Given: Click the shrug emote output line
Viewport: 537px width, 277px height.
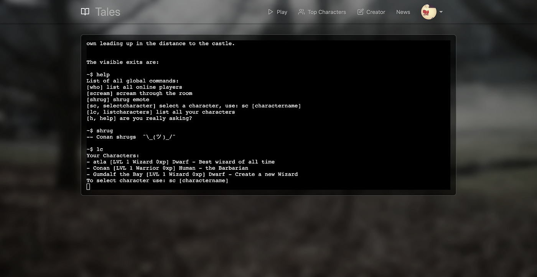Looking at the screenshot, I should 131,136.
